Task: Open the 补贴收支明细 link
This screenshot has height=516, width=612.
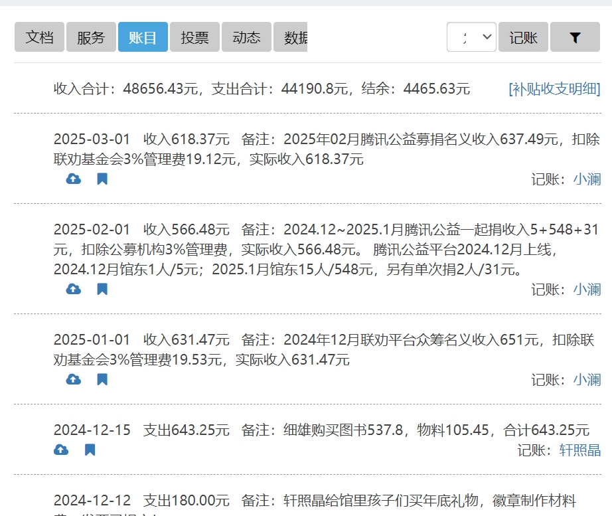Action: (x=554, y=89)
